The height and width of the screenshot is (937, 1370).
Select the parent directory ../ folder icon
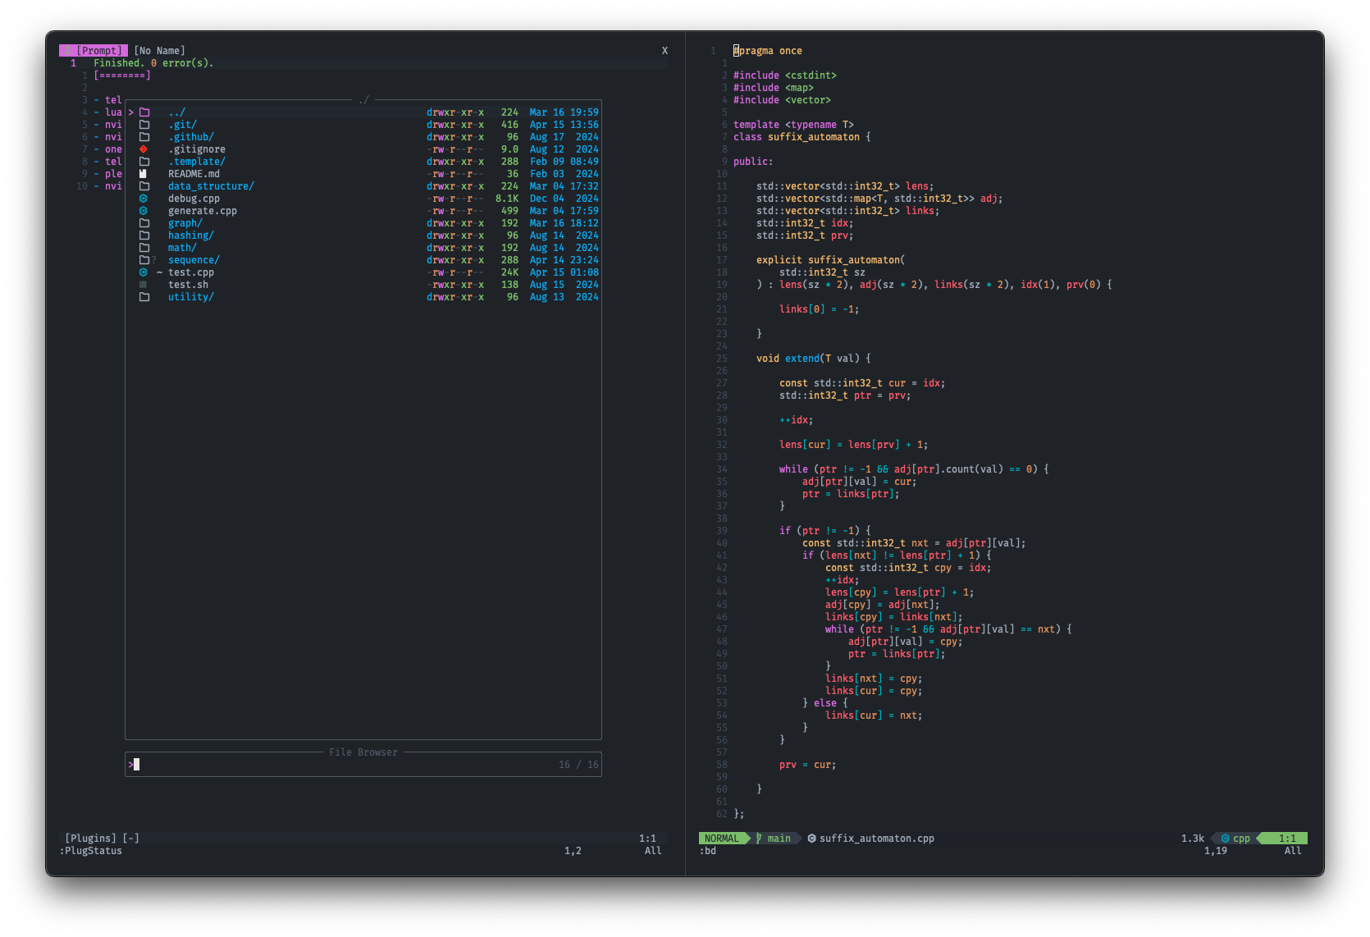144,112
